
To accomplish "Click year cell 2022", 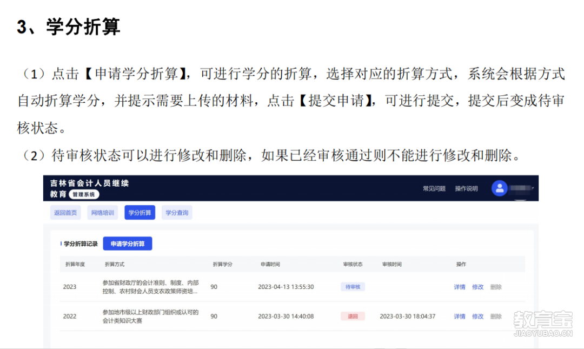I will click(x=70, y=316).
